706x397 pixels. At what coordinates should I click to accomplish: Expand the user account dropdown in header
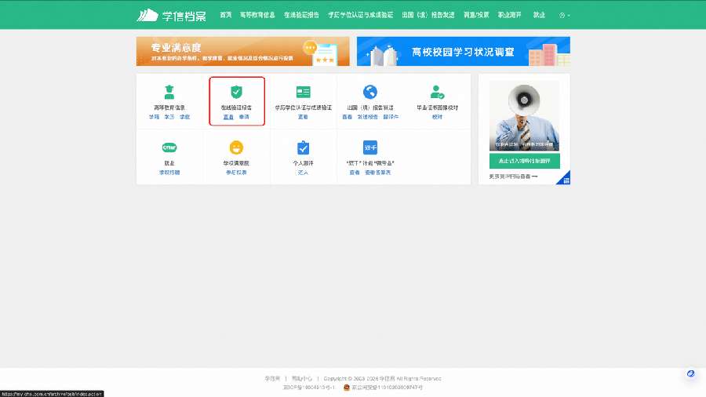click(565, 16)
